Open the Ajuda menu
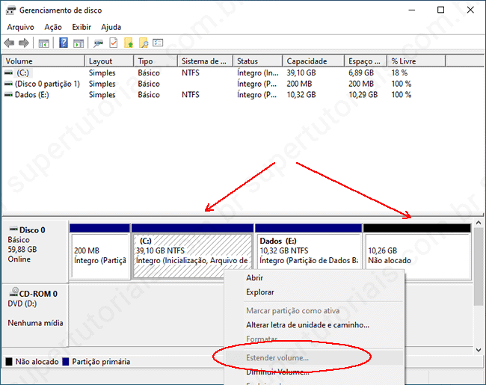The width and height of the screenshot is (486, 385). click(x=111, y=27)
